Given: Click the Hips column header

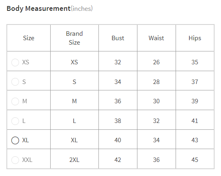Looking at the screenshot, I should click(x=195, y=38).
